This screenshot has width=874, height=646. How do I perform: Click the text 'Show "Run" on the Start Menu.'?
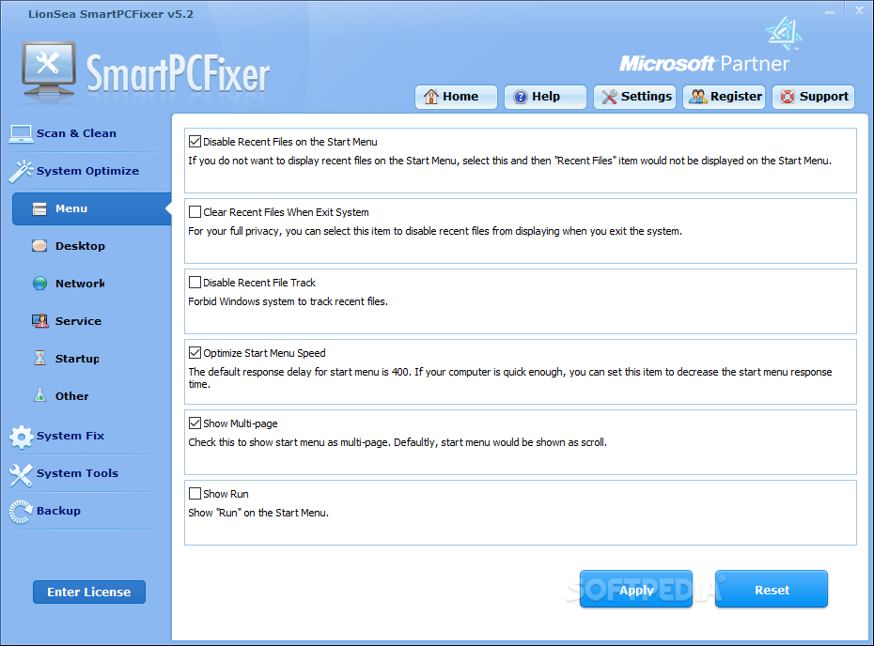coord(258,513)
